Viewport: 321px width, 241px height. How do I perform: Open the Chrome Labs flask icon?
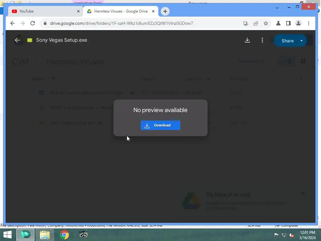(x=278, y=23)
